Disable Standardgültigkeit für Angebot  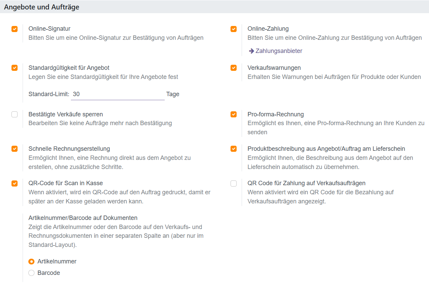[14, 67]
